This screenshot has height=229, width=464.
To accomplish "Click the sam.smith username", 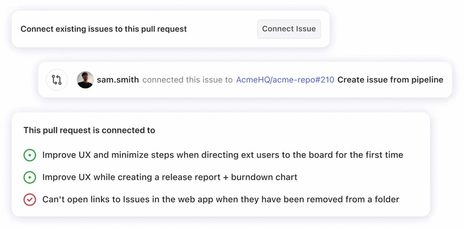I will pyautogui.click(x=118, y=80).
